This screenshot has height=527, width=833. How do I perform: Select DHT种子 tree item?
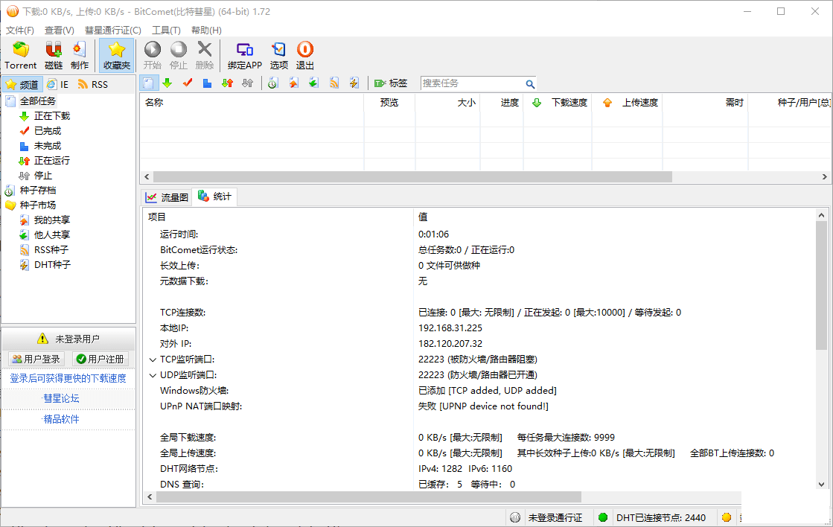(52, 264)
